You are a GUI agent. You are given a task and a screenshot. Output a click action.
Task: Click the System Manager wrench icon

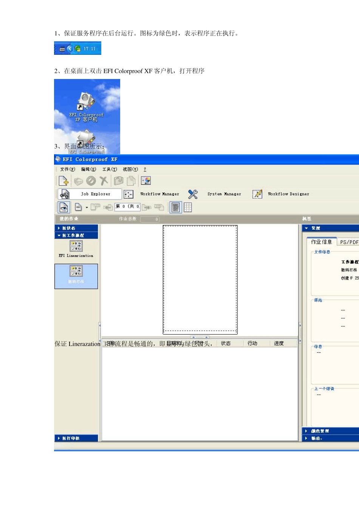(x=193, y=194)
